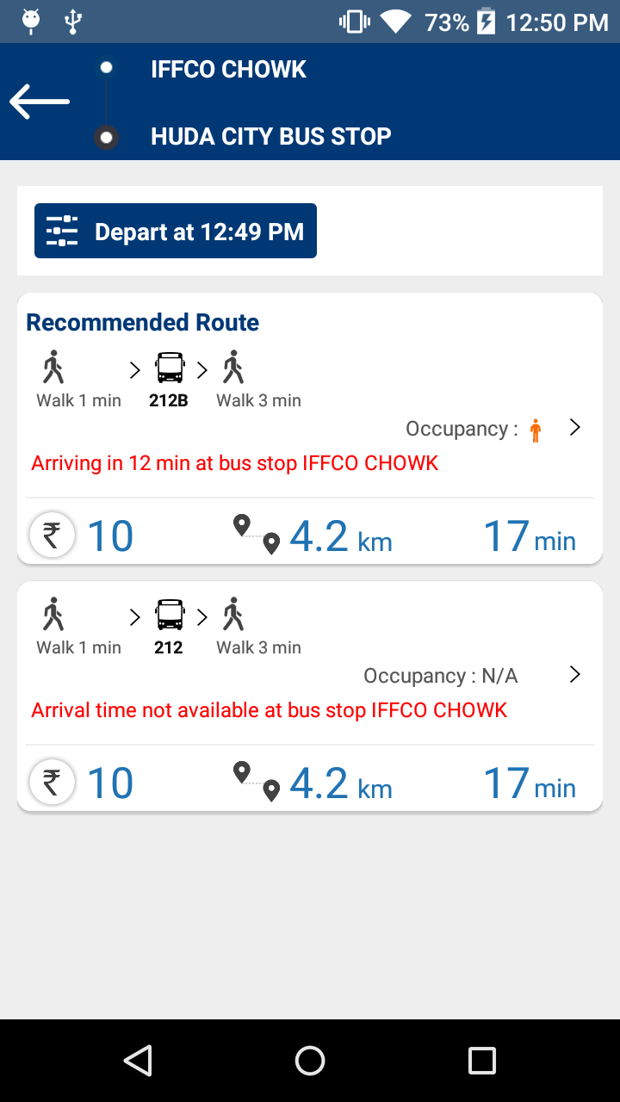The image size is (620, 1102).
Task: Select HUDA CITY BUS STOP destination field
Action: (271, 136)
